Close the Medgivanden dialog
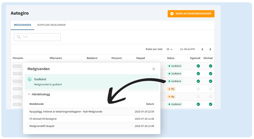The image size is (254, 139). coord(154,69)
